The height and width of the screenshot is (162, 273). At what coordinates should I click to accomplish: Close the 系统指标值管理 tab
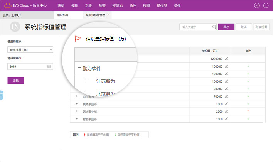[x=108, y=15]
